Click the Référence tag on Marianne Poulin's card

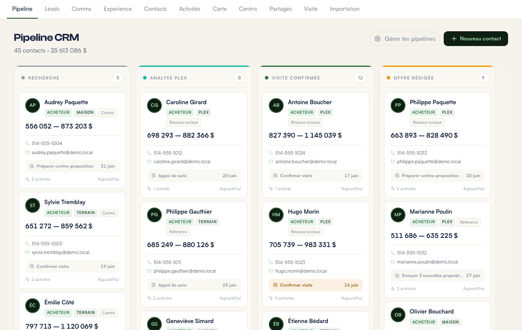(x=468, y=222)
